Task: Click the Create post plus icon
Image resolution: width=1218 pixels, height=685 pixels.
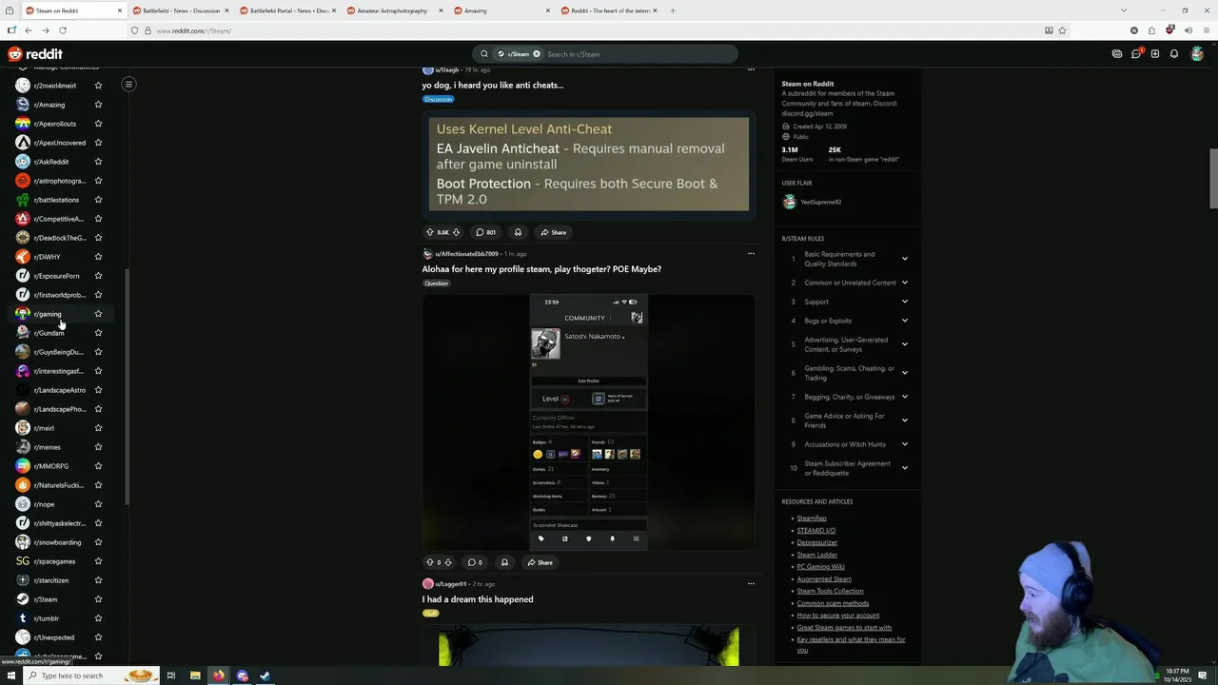Action: pyautogui.click(x=1155, y=54)
